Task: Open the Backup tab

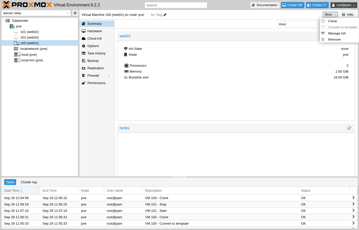Action: [97, 61]
